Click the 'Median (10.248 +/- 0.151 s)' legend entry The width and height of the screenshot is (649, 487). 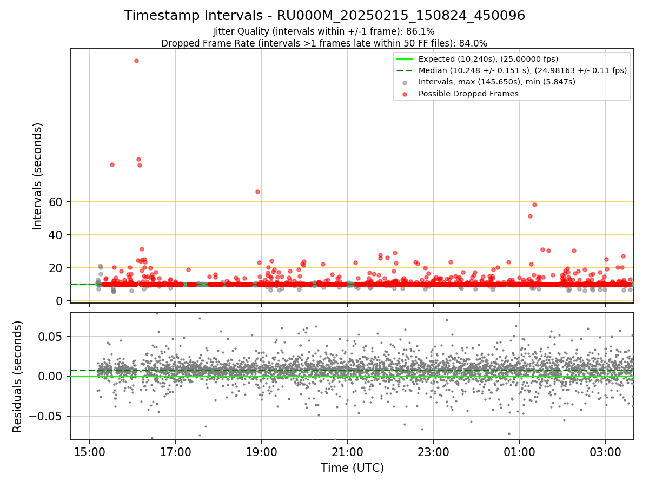(522, 70)
